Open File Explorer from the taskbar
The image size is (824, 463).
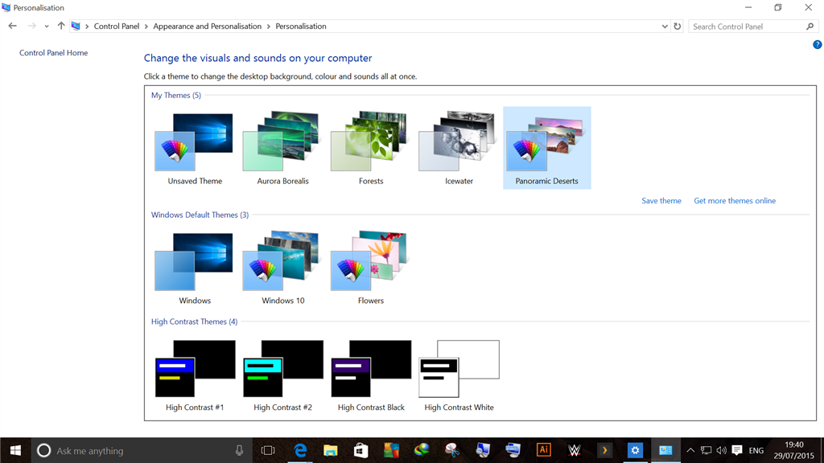coord(330,450)
